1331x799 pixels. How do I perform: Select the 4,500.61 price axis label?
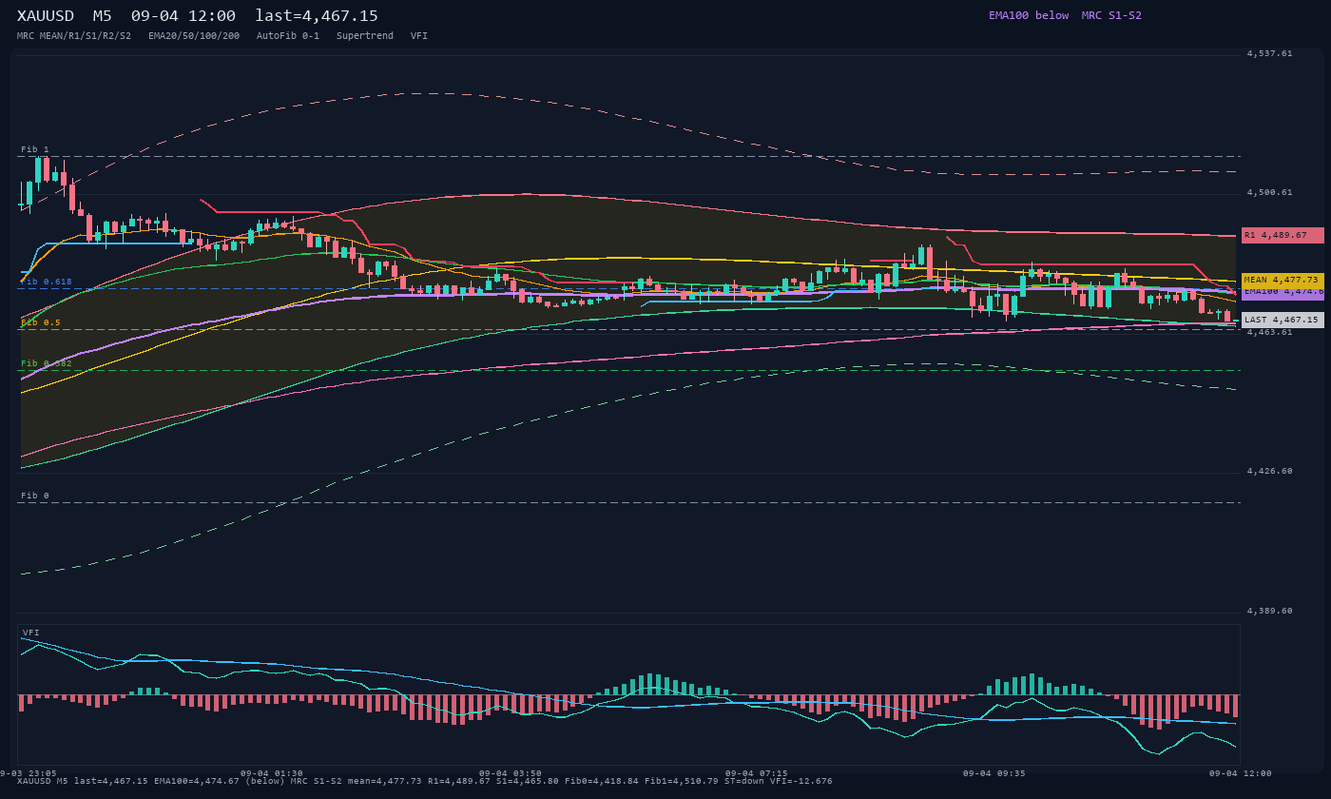click(1269, 193)
